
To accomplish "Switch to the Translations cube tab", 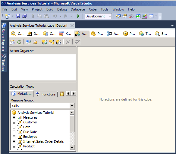I will point(146,34).
